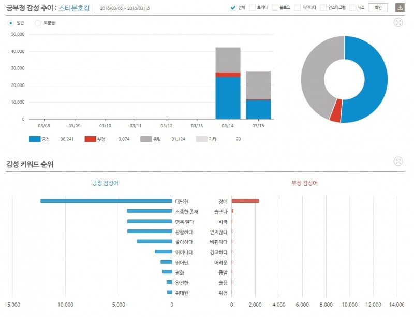Switch to 백분율 view mode
414x317 pixels.
click(38, 23)
